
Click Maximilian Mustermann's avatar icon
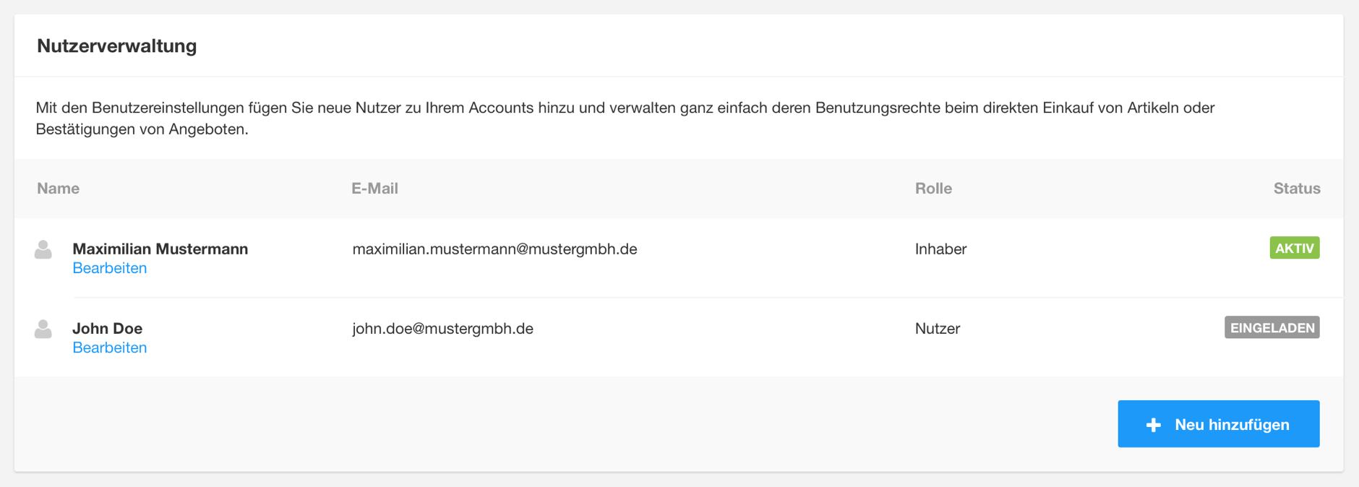coord(43,250)
